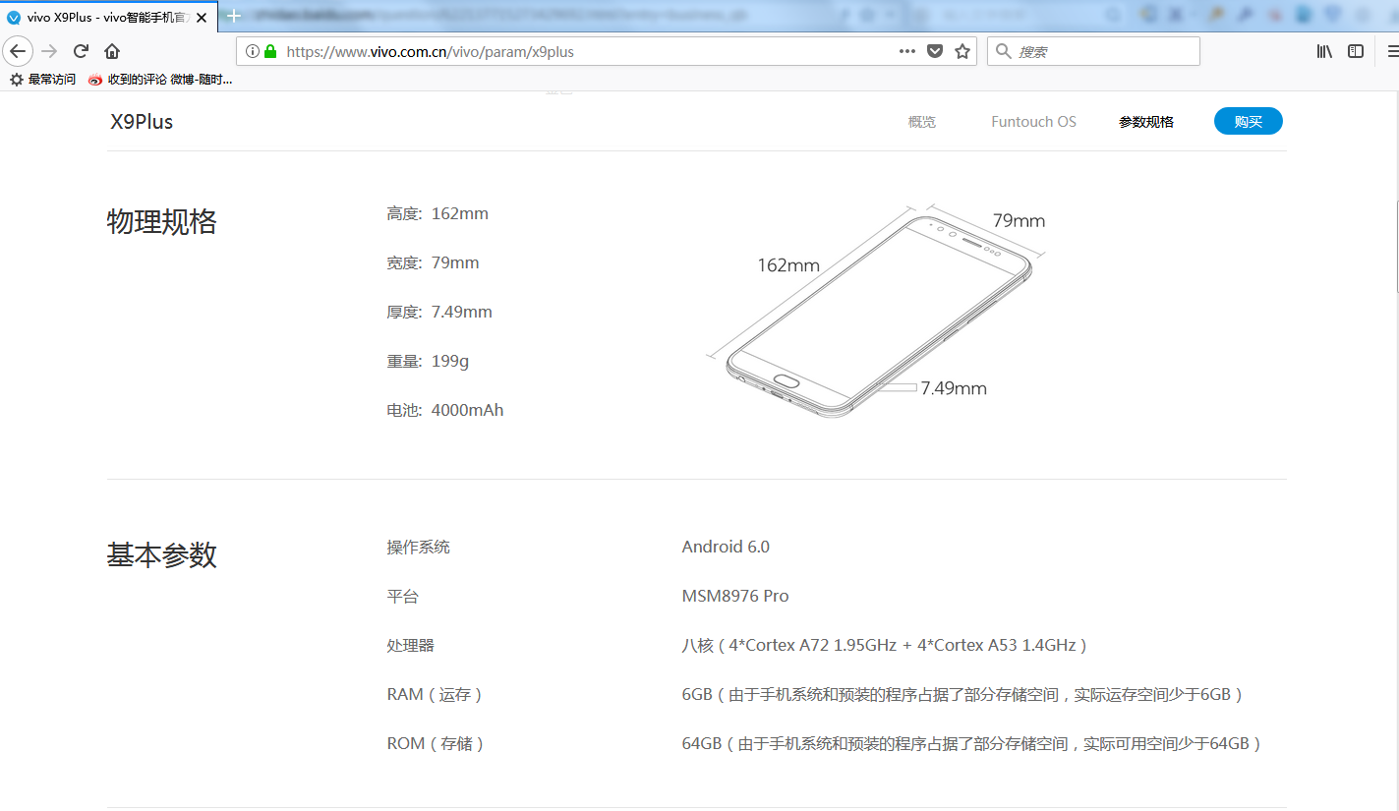Click the phone dimension diagram

(878, 310)
